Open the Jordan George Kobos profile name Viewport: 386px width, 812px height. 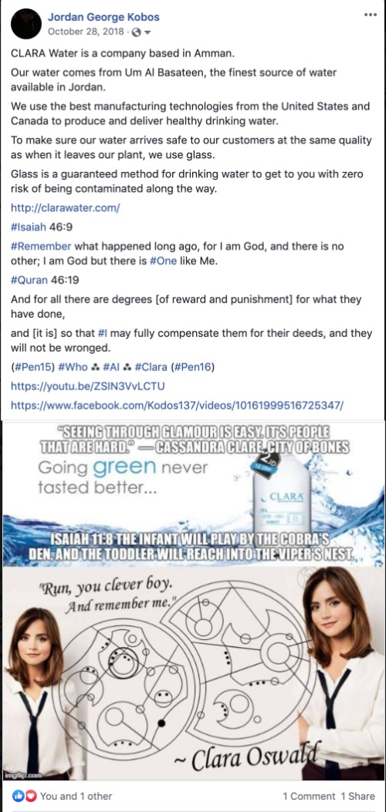tap(103, 17)
